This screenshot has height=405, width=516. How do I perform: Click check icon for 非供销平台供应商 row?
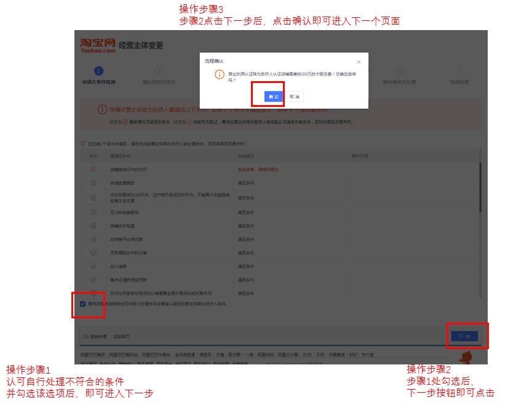click(x=93, y=239)
